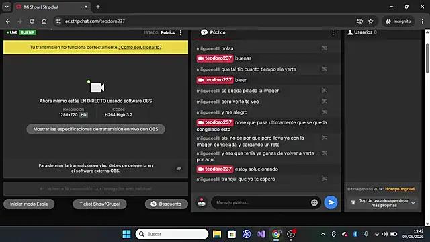
Task: Open a new browser tab with the plus icon
Action: point(98,7)
